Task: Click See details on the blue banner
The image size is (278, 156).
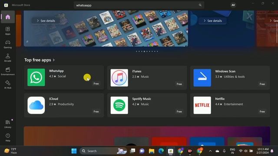Action: (212, 21)
